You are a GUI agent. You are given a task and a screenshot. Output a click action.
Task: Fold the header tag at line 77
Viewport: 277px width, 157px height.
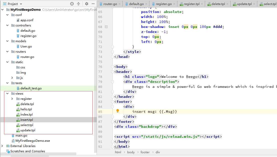pos(112,72)
